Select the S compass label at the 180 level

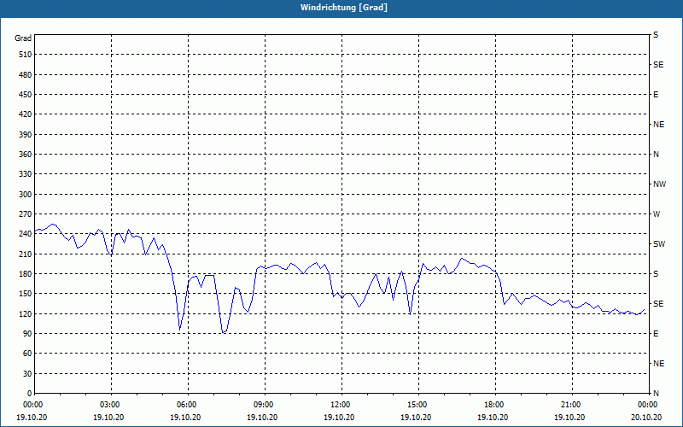656,274
